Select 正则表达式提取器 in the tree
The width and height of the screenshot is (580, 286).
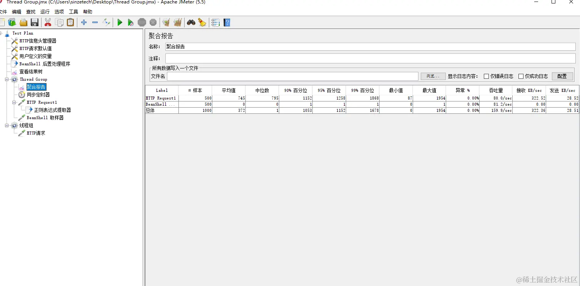[52, 110]
